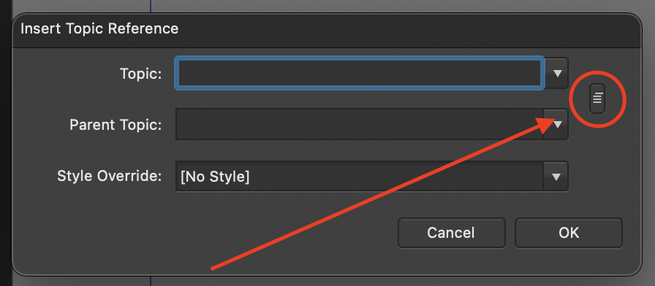The height and width of the screenshot is (286, 655).
Task: Click the dark strip at the window's left edge
Action: click(x=4, y=143)
